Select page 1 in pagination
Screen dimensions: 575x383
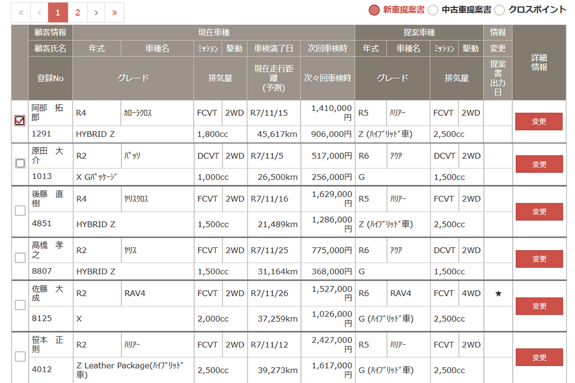click(x=58, y=12)
